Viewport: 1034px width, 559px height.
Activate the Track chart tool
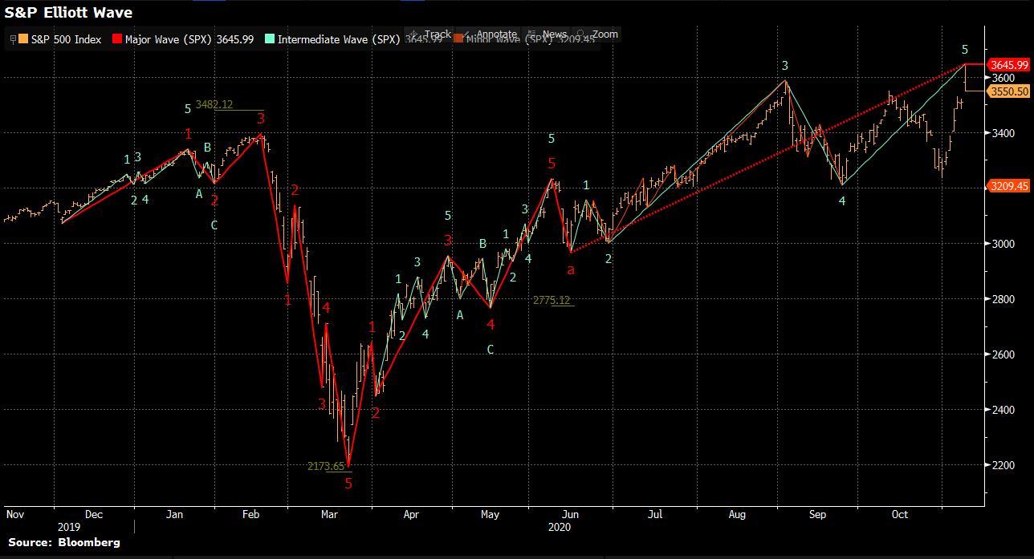click(438, 34)
